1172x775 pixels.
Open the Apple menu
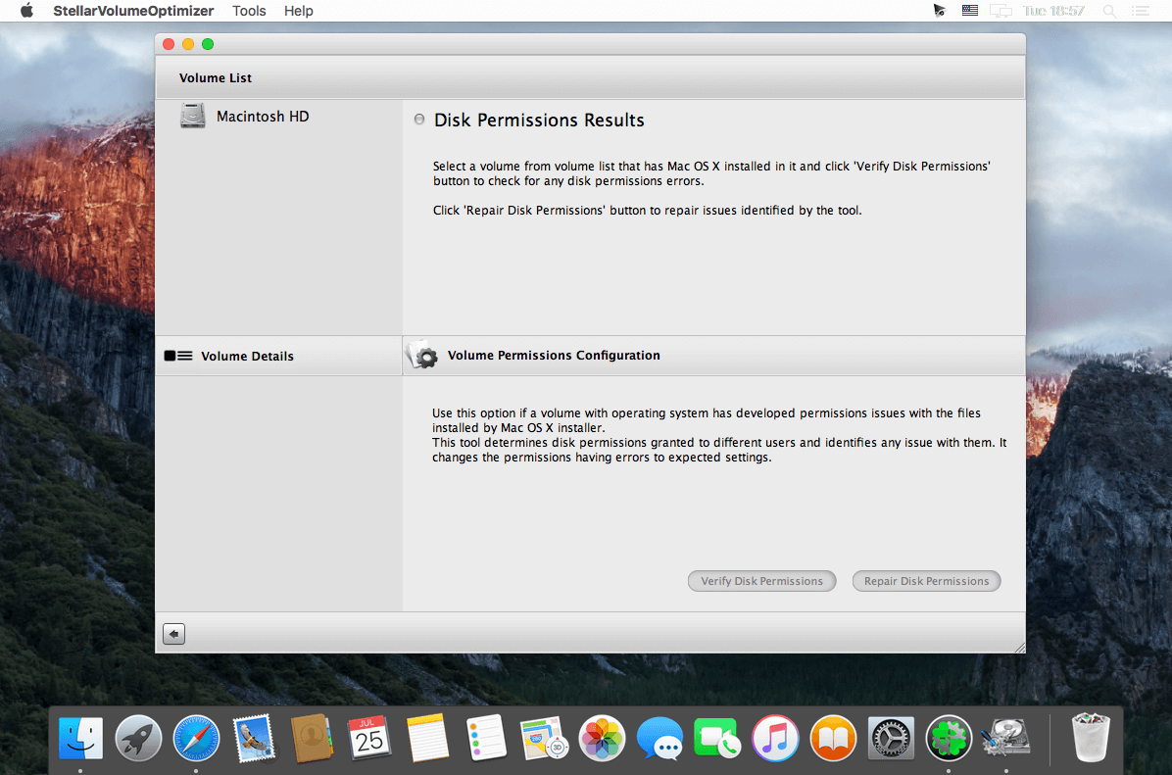click(26, 11)
